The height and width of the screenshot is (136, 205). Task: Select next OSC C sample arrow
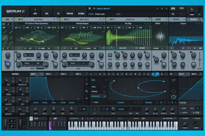(x=150, y=23)
